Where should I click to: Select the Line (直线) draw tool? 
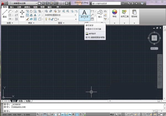tap(5, 14)
